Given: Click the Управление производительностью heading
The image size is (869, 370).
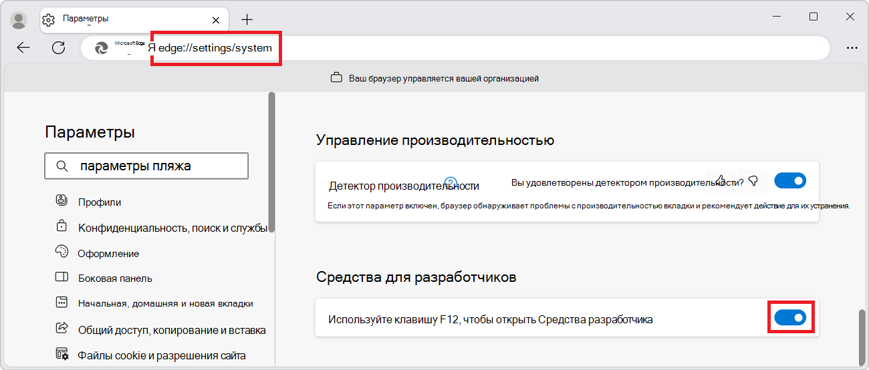Looking at the screenshot, I should click(x=435, y=140).
